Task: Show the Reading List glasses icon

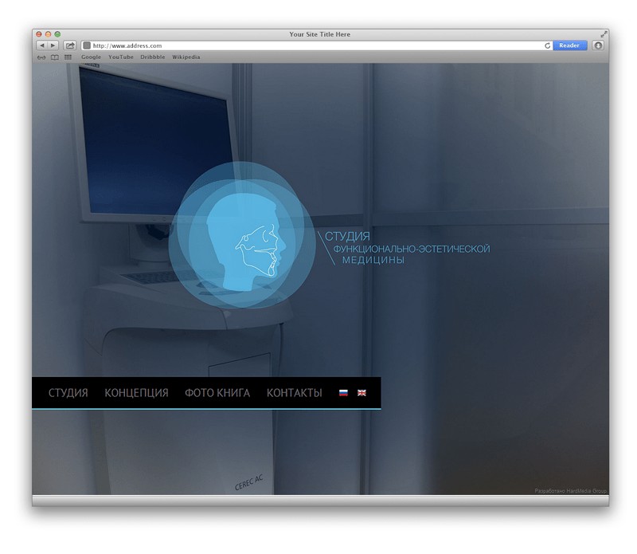Action: pos(41,57)
